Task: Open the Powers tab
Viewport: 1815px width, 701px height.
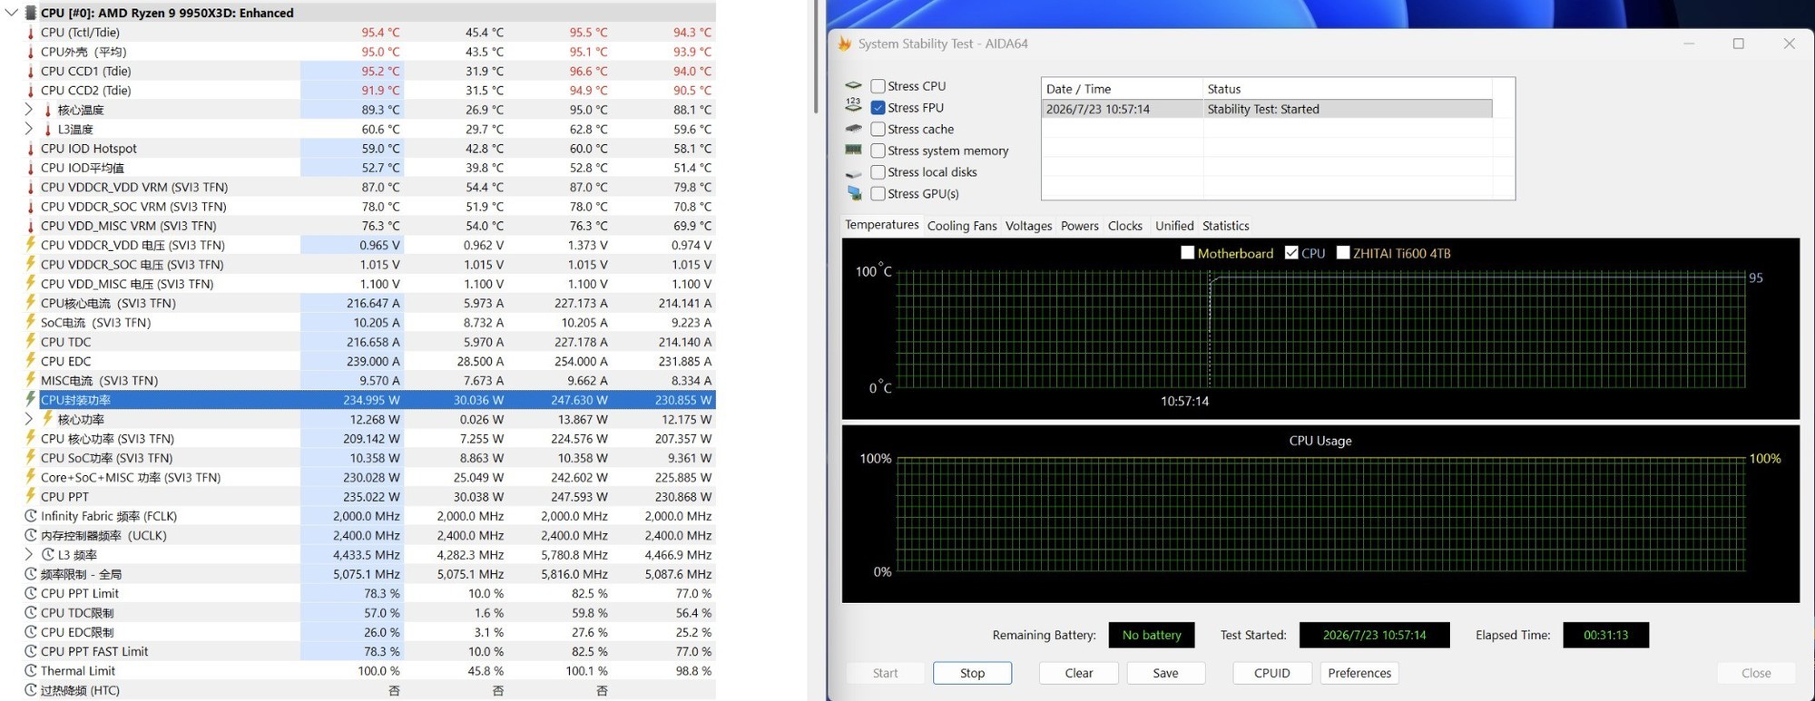Action: (x=1080, y=226)
